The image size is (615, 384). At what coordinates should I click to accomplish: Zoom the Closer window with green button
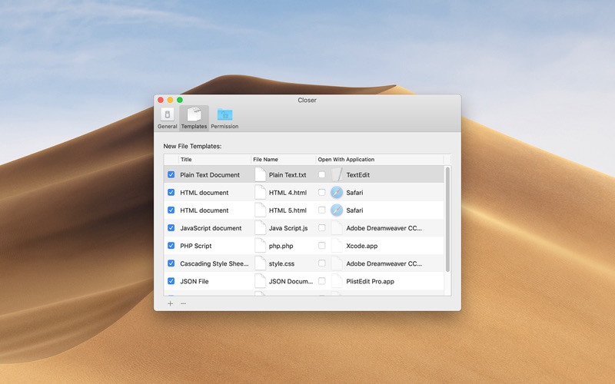click(180, 100)
